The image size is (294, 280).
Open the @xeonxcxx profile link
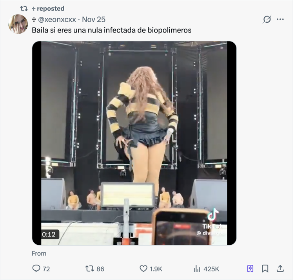[57, 19]
